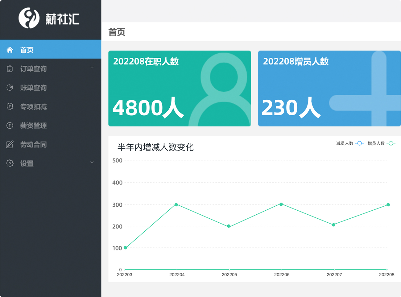Toggle the 增员人数 legend series

381,143
